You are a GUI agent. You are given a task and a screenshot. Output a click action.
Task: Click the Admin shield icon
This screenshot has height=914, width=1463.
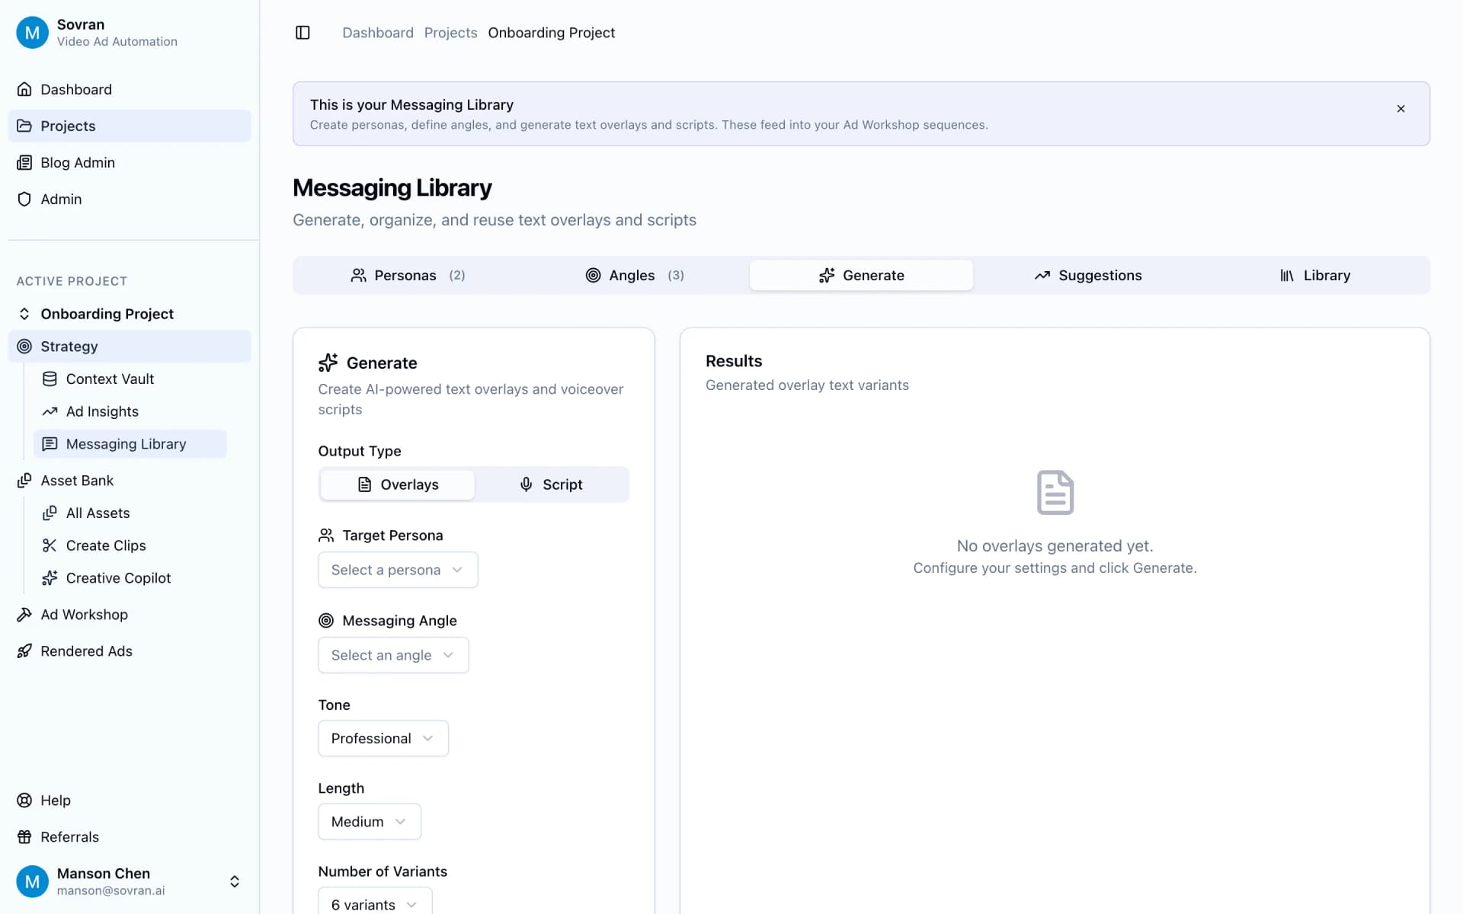[24, 199]
